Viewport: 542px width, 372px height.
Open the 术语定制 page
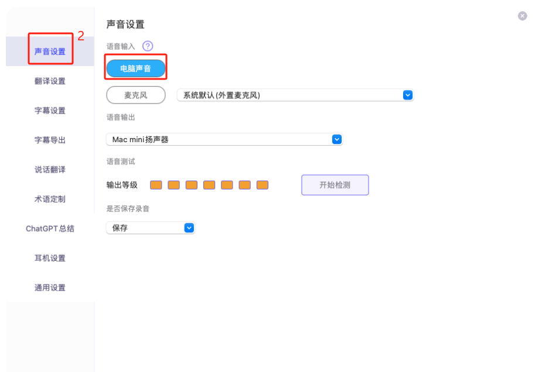coord(50,199)
